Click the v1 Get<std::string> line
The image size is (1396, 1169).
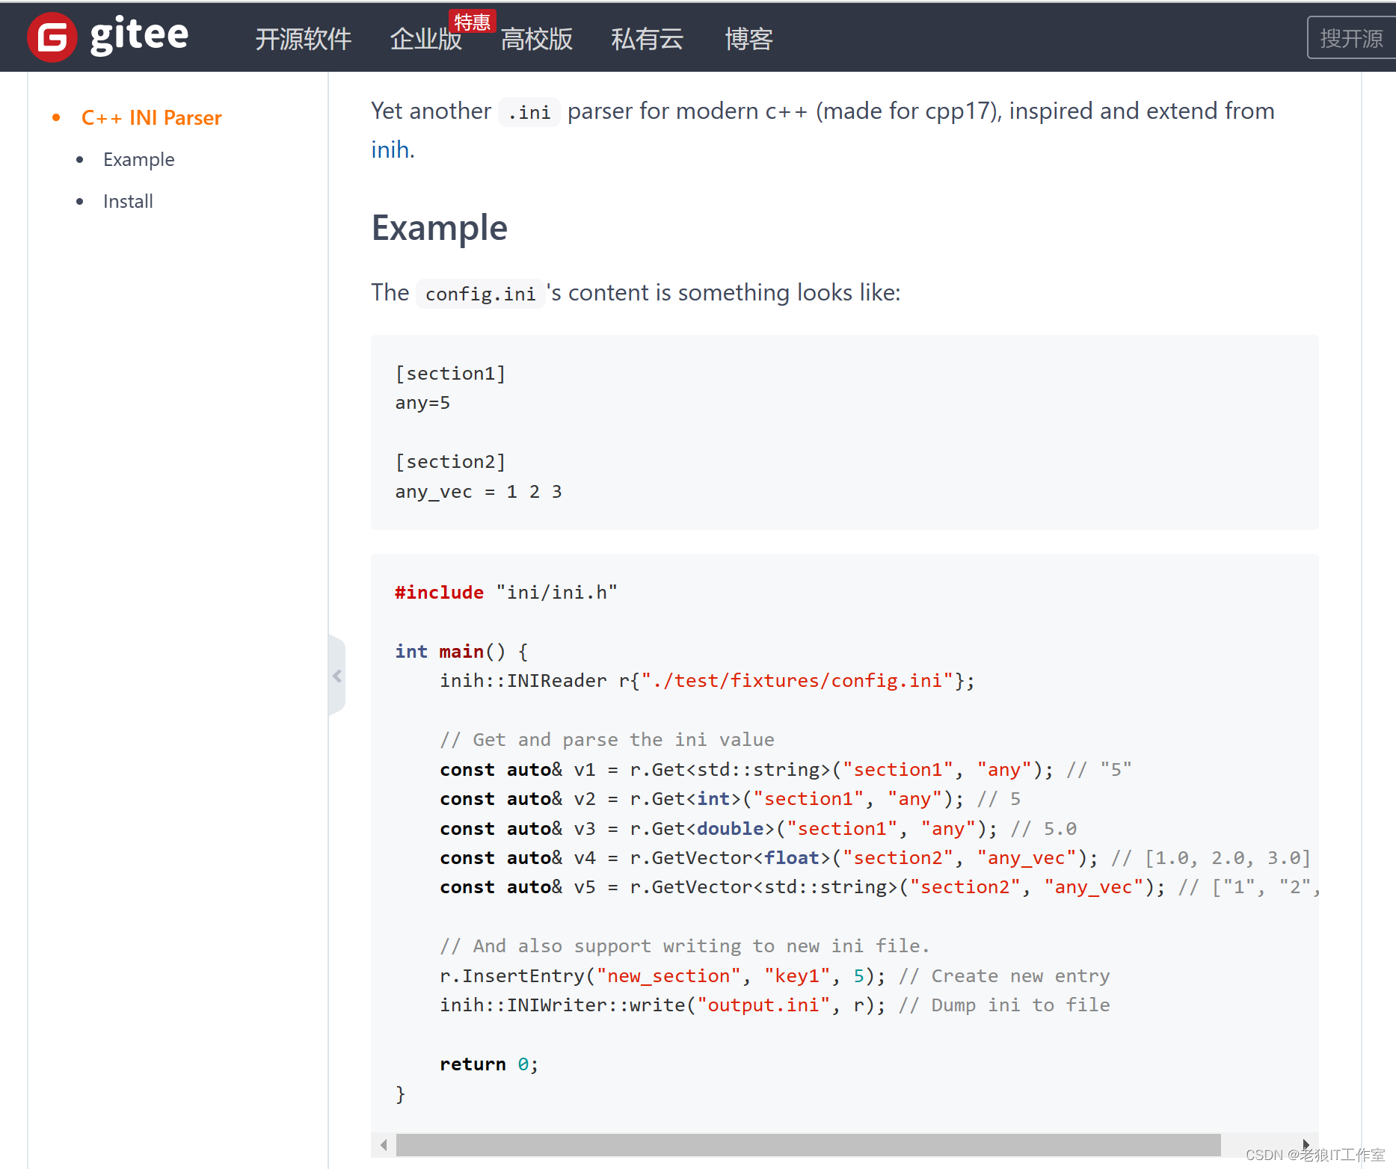[x=786, y=770]
